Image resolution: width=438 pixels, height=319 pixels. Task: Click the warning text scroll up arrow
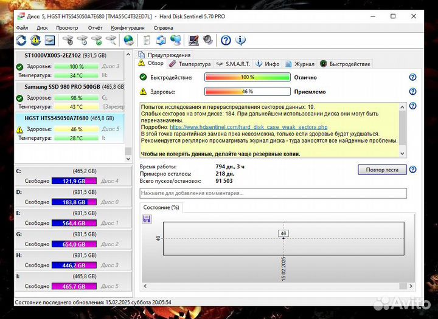pos(402,107)
